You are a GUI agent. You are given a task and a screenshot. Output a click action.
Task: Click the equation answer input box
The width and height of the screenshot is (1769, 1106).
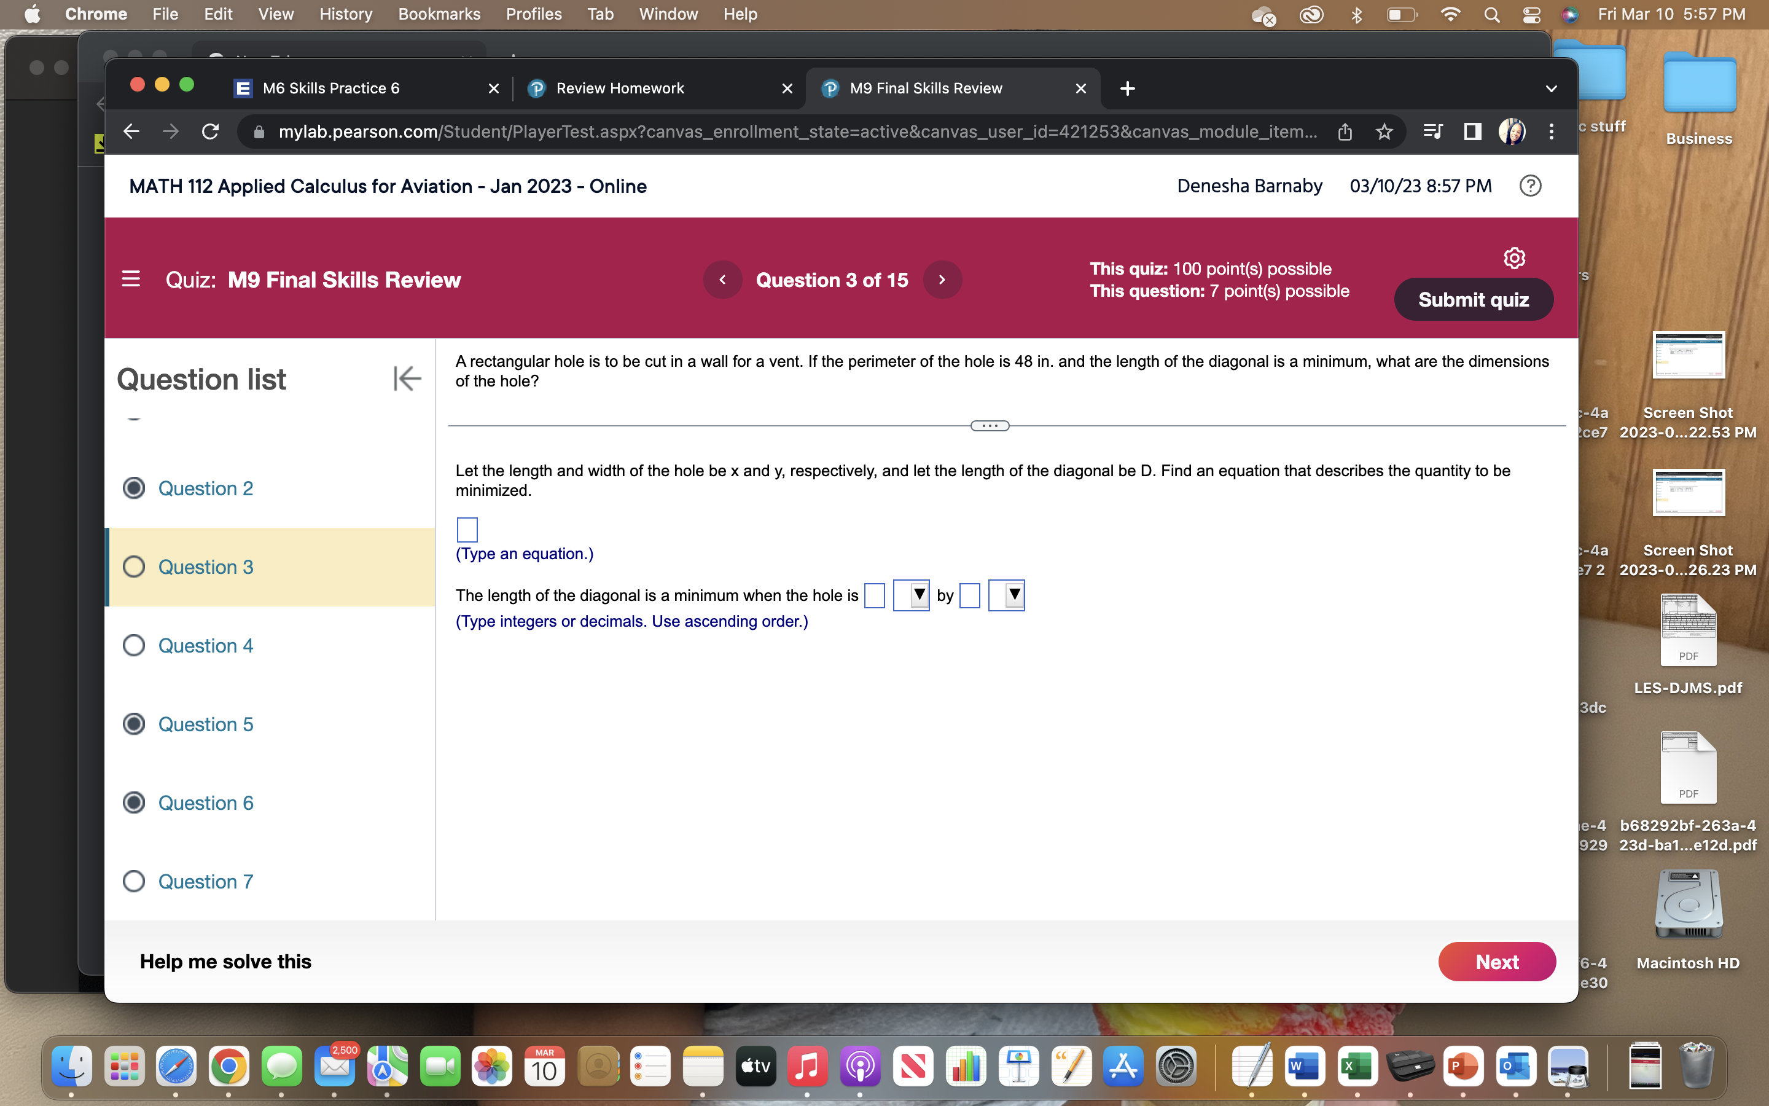click(467, 529)
